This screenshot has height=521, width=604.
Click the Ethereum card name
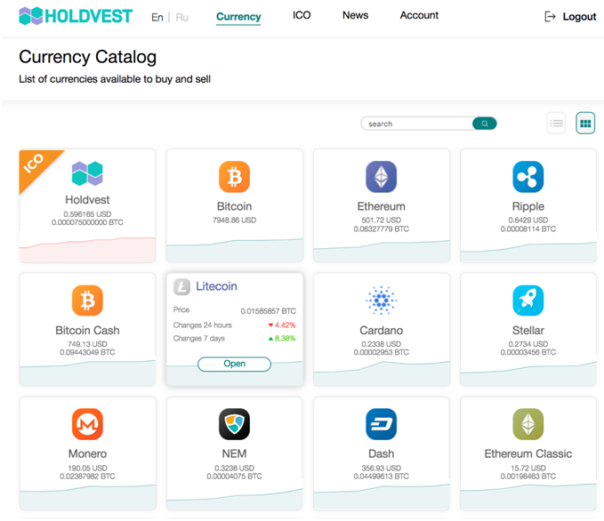381,206
